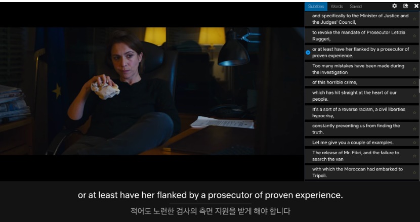
Task: Star the "Let me give you" subtitle
Action: 414,143
